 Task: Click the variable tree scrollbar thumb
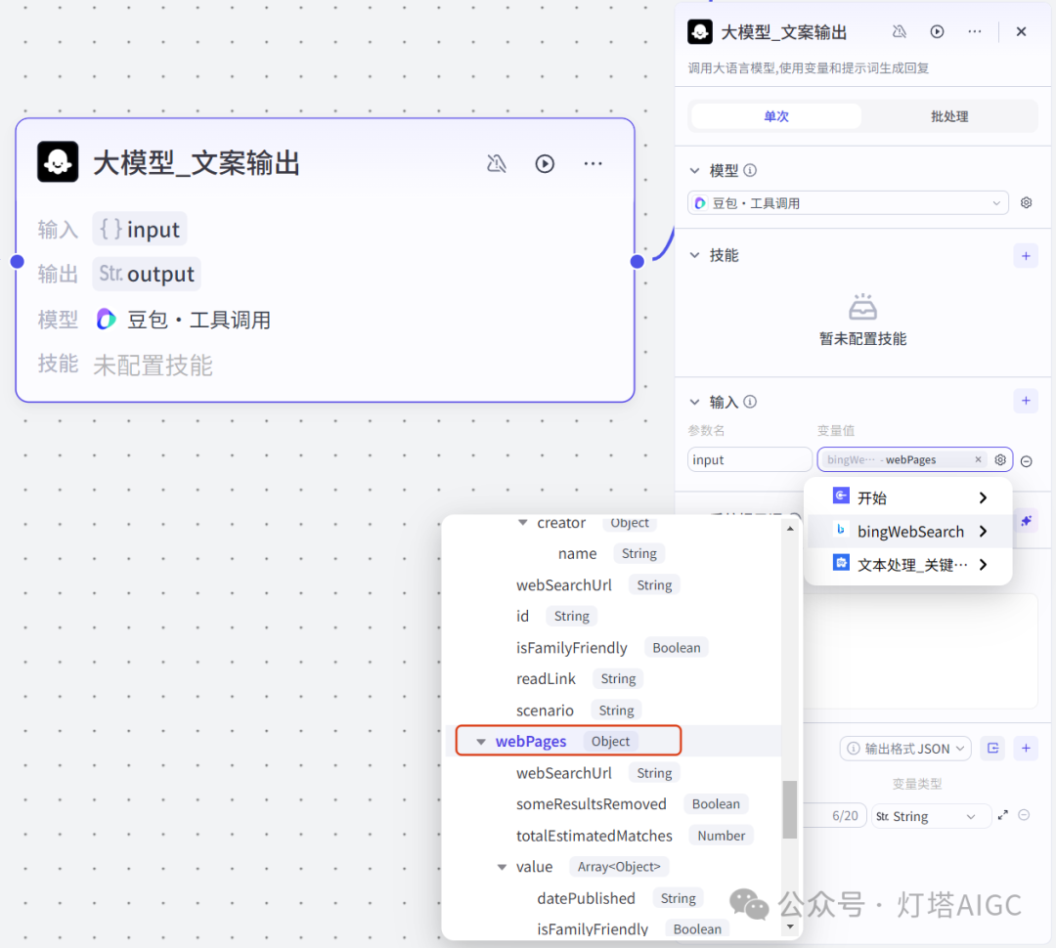click(x=790, y=809)
